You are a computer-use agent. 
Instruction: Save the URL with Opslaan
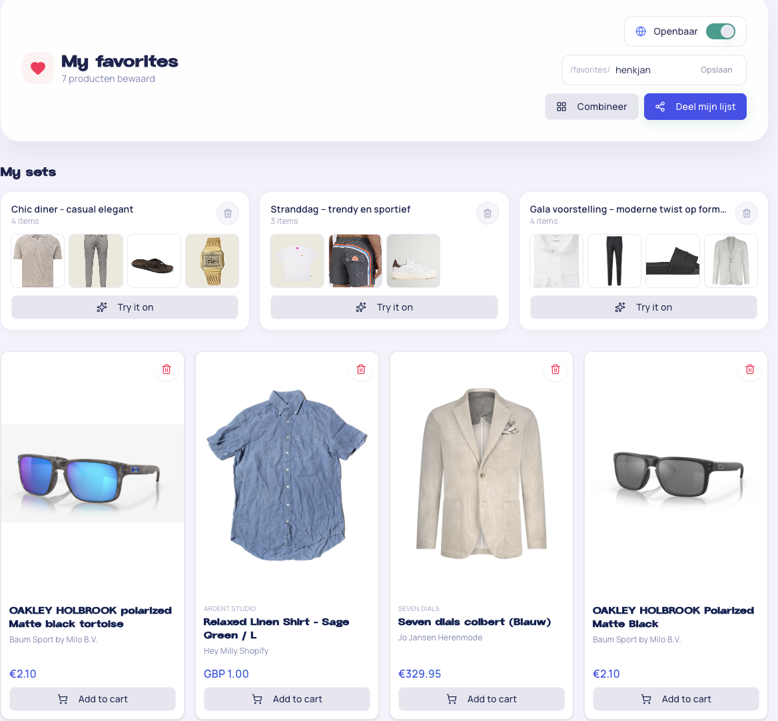[x=716, y=70]
